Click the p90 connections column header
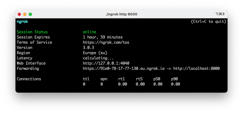Image resolution: width=243 pixels, height=113 pixels. click(x=174, y=79)
